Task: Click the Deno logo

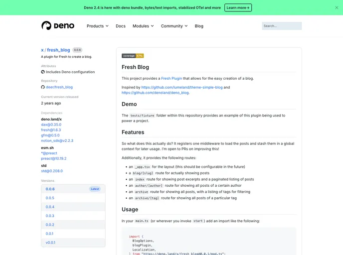Action: pyautogui.click(x=58, y=26)
